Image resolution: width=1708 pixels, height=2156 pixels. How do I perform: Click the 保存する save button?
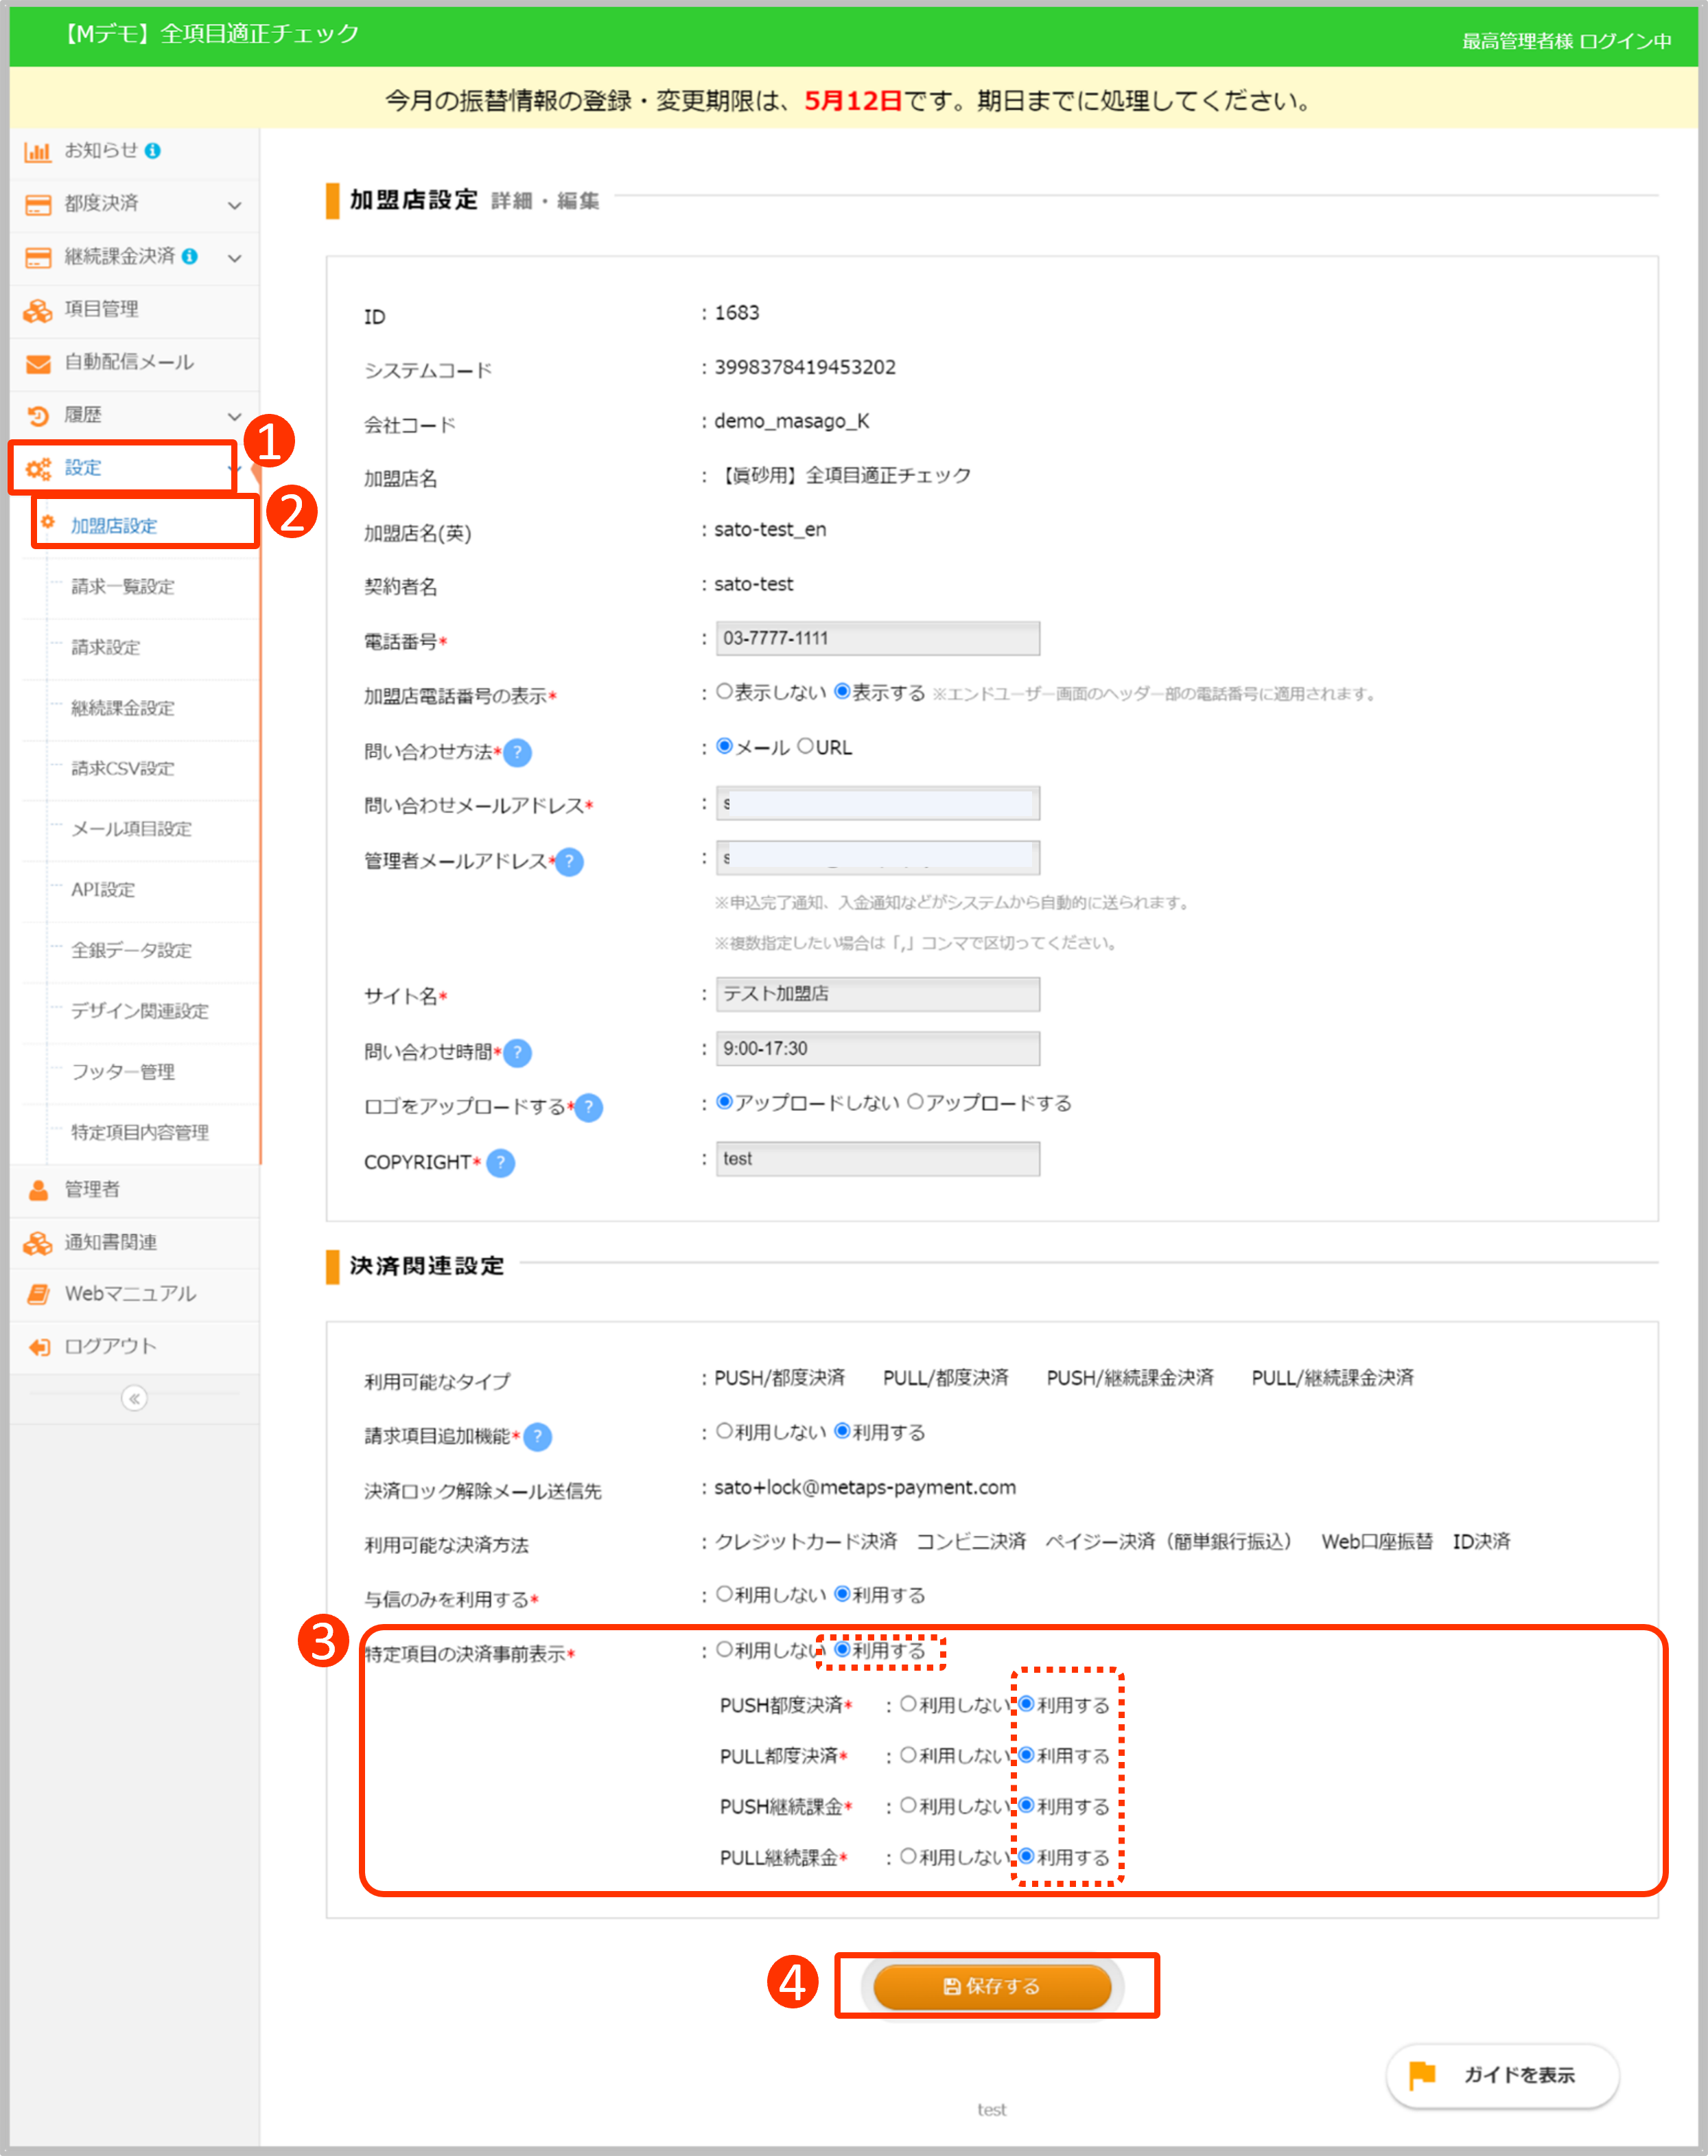coord(992,1986)
